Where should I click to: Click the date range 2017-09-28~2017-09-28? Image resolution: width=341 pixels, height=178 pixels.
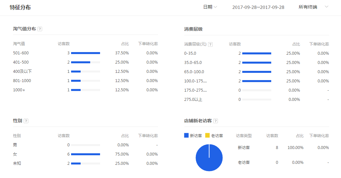tap(258, 7)
